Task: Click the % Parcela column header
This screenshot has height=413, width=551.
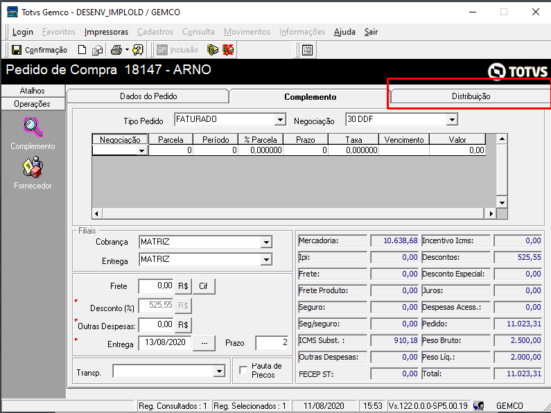Action: click(x=261, y=139)
